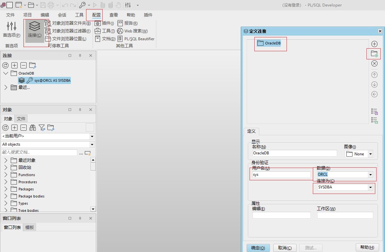The image size is (385, 252).
Task: Click the filter-wrench icon in 对象 panel
Action: point(42,127)
